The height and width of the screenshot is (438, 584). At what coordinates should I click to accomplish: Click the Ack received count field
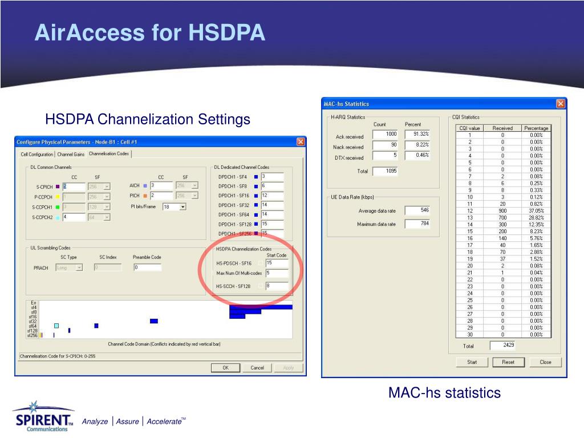click(x=385, y=135)
